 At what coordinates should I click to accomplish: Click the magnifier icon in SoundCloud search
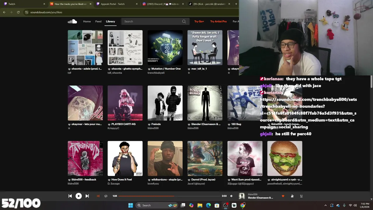pyautogui.click(x=184, y=21)
